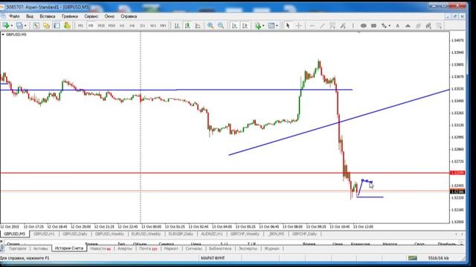Select the ellipse drawing tool
The image size is (476, 267).
point(364,26)
